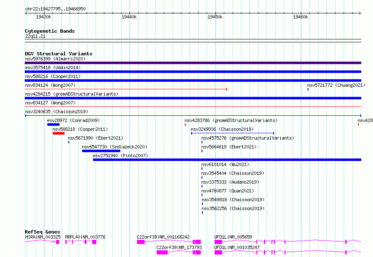Click the small red nsv4283786 marker
This screenshot has height=257, width=373.
185,125
